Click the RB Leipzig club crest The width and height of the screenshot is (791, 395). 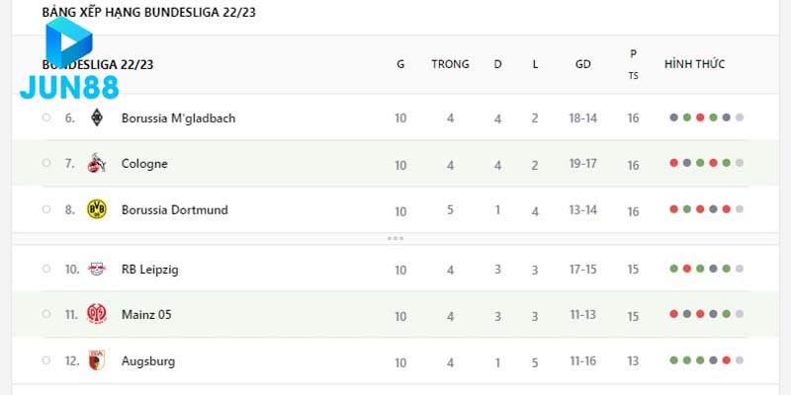(97, 270)
